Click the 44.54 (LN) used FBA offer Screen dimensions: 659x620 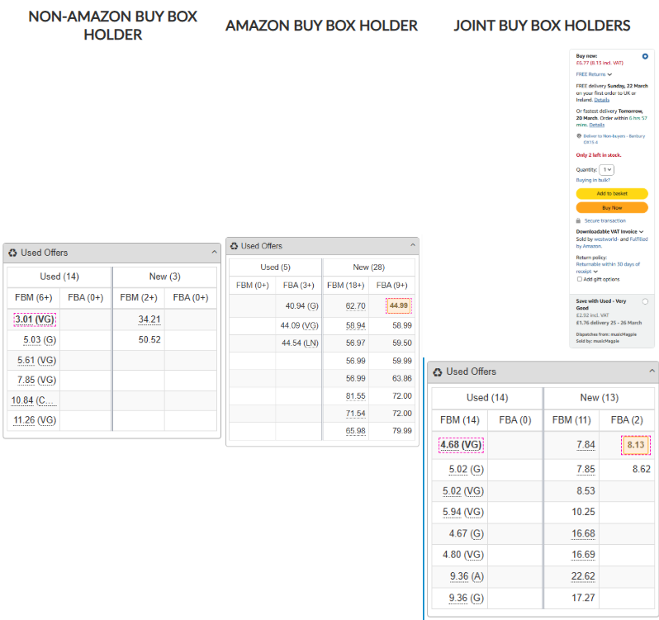point(300,343)
